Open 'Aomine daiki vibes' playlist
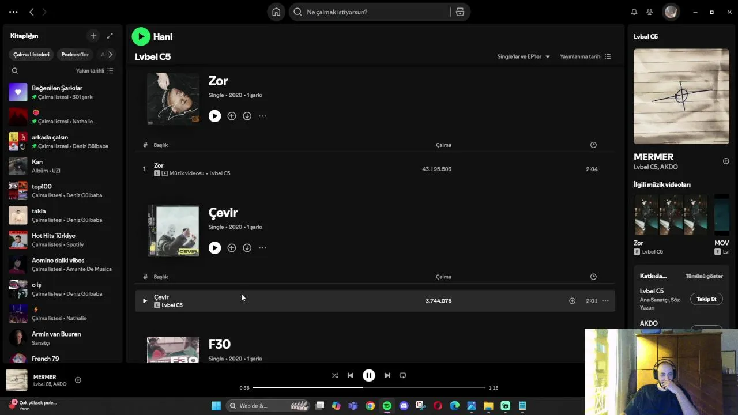 point(63,265)
